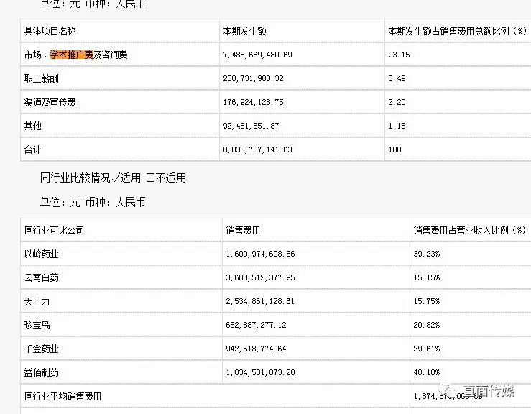The height and width of the screenshot is (414, 531).
Task: Click the ratio 29.61%
Action: click(x=426, y=349)
